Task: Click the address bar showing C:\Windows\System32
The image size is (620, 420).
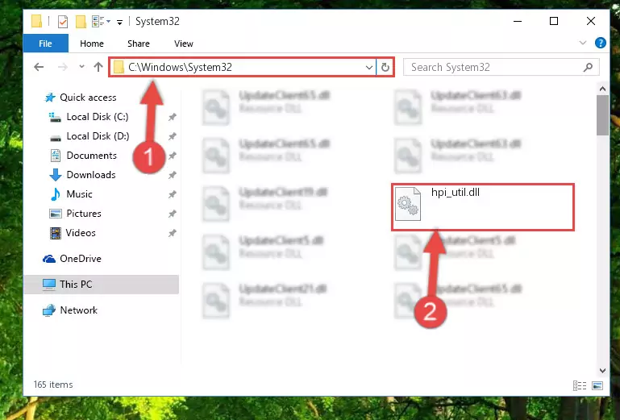Action: pyautogui.click(x=243, y=67)
